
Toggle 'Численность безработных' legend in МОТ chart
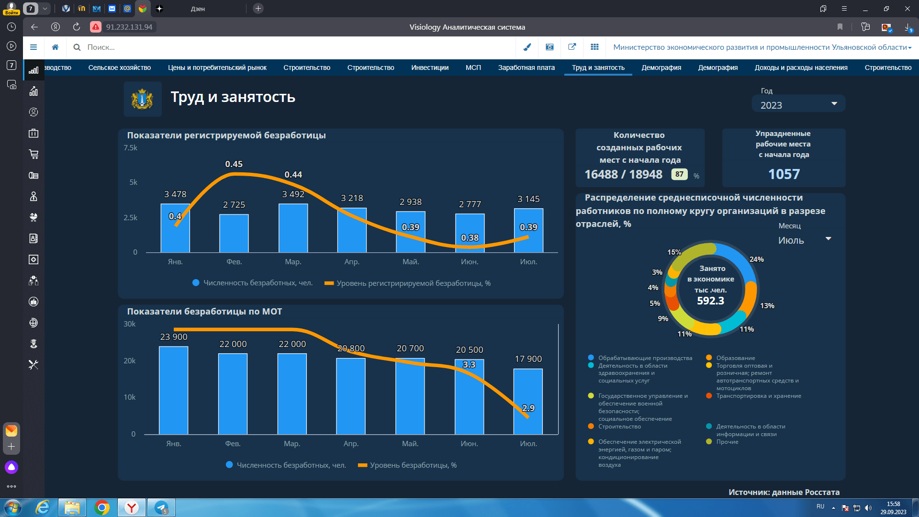tap(286, 465)
